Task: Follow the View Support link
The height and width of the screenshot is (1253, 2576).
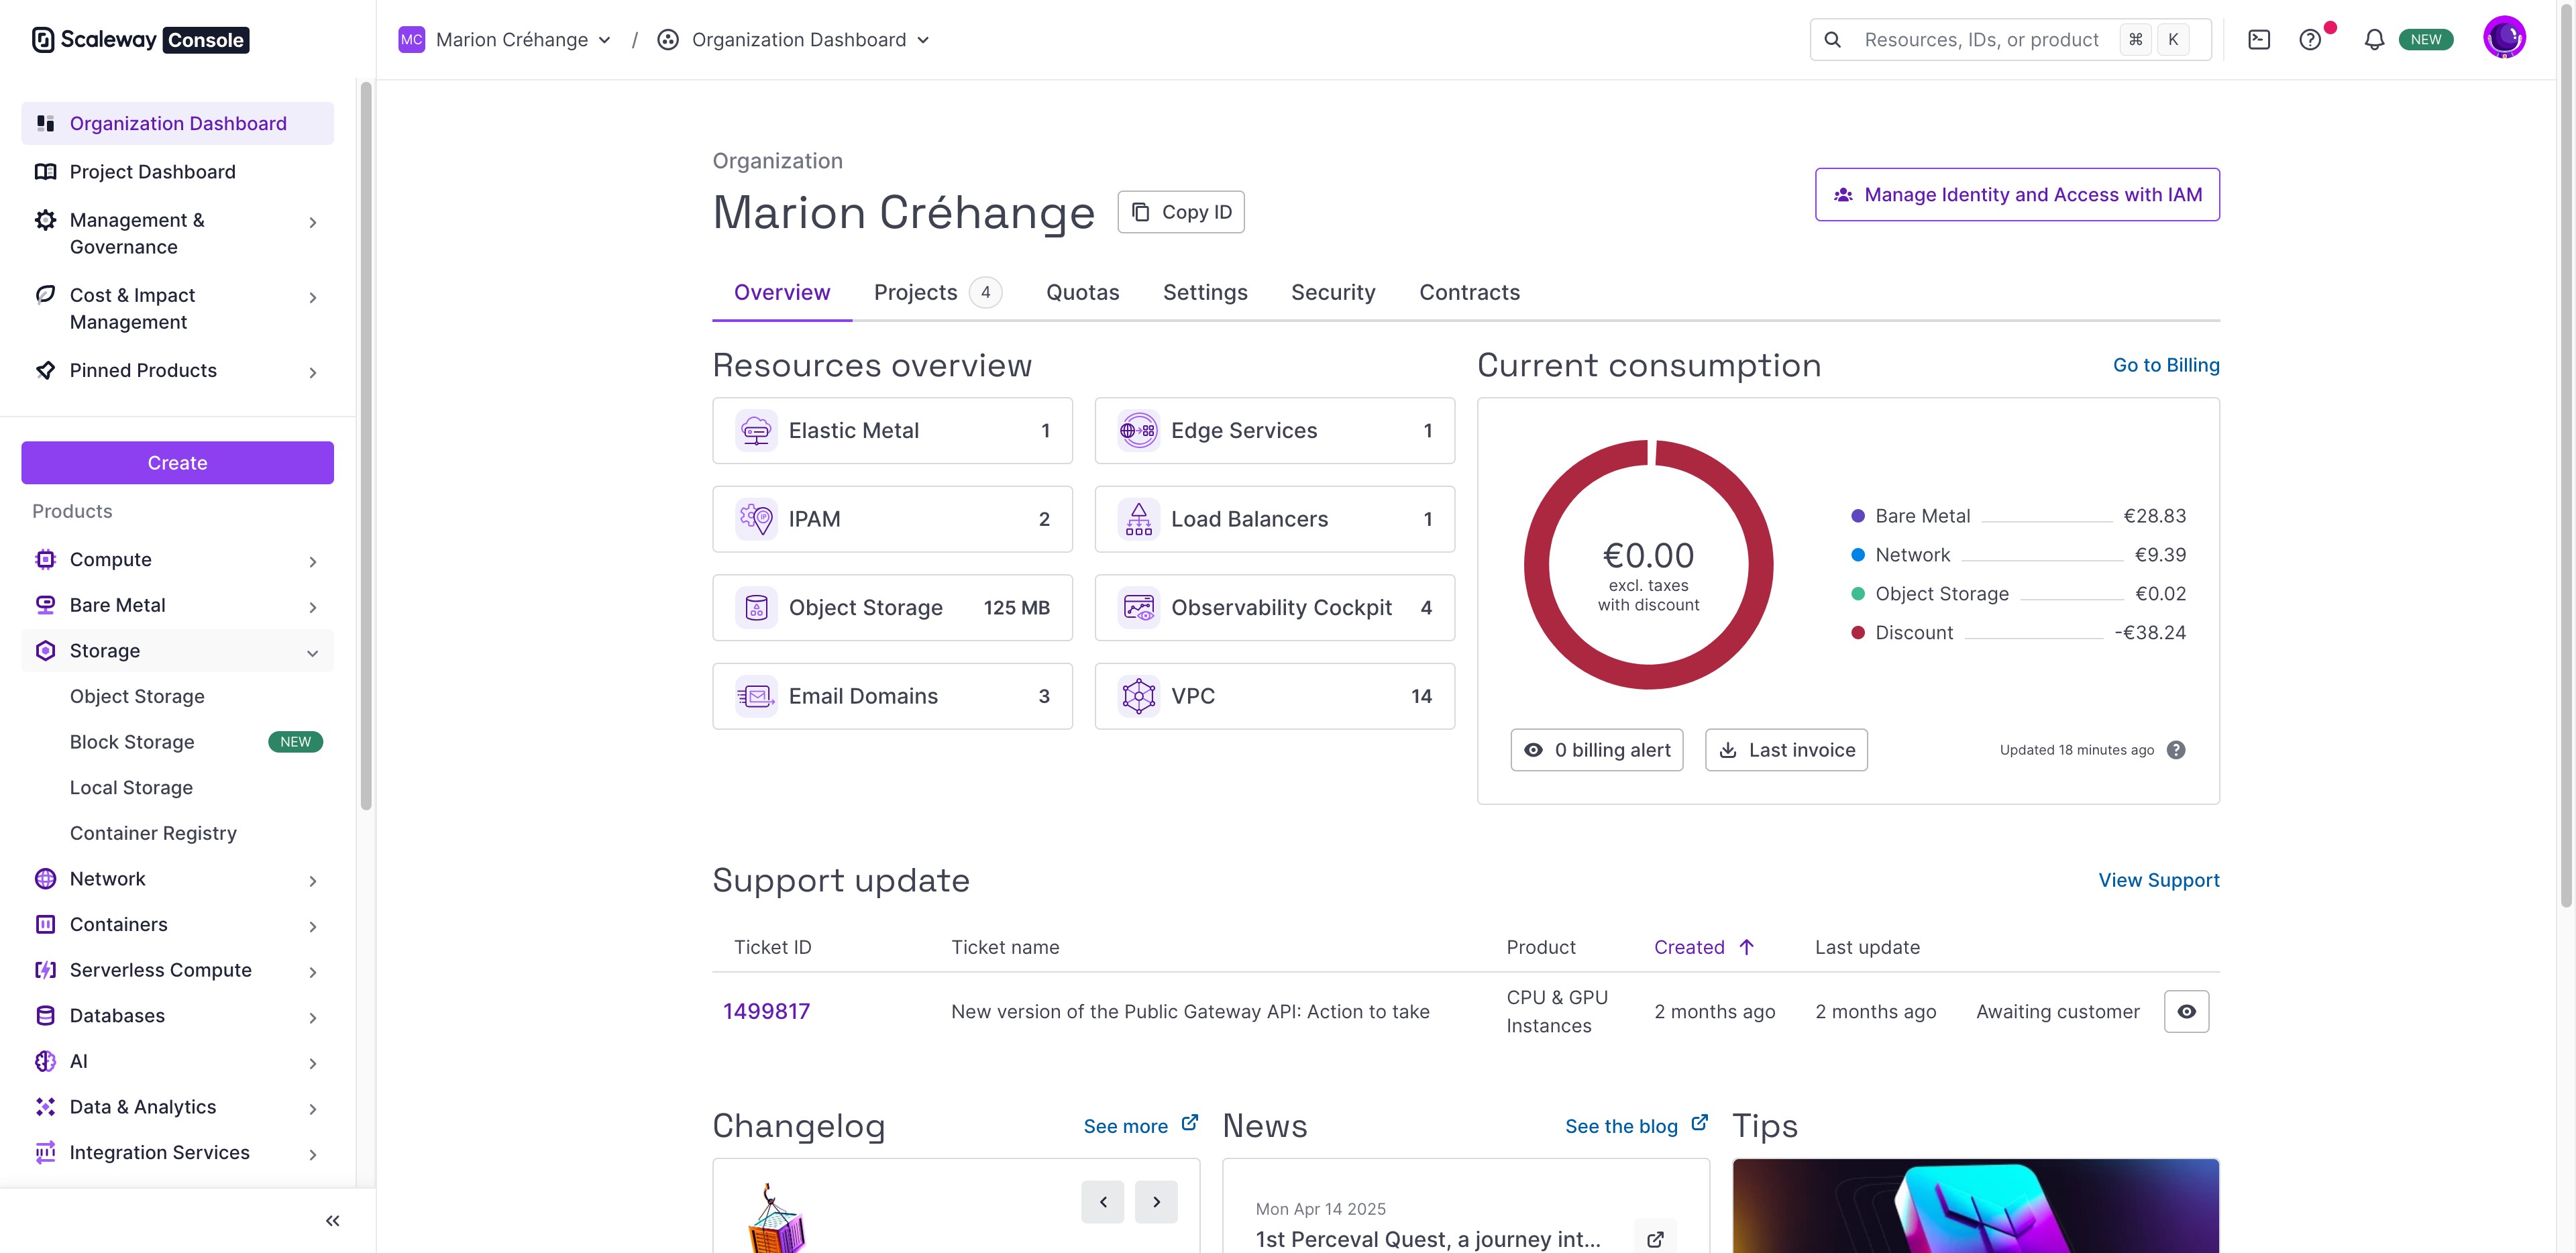Action: point(2158,881)
